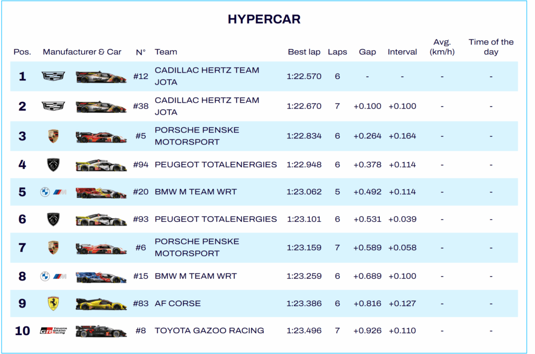This screenshot has width=535, height=354.
Task: Click best lap 1:23.259
Action: click(304, 276)
